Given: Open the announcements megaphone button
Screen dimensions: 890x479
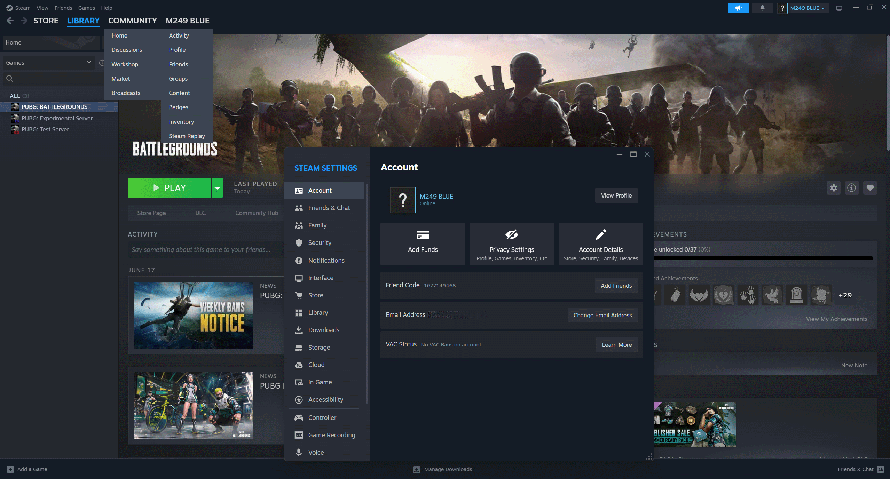Looking at the screenshot, I should pos(738,8).
